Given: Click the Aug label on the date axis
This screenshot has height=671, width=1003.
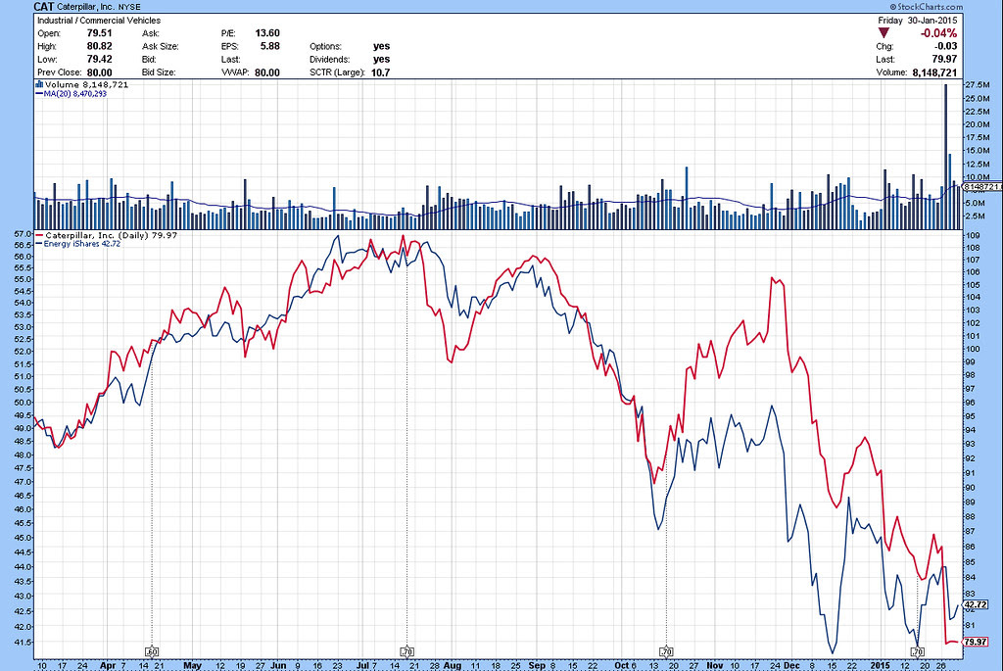Looking at the screenshot, I should (x=453, y=665).
